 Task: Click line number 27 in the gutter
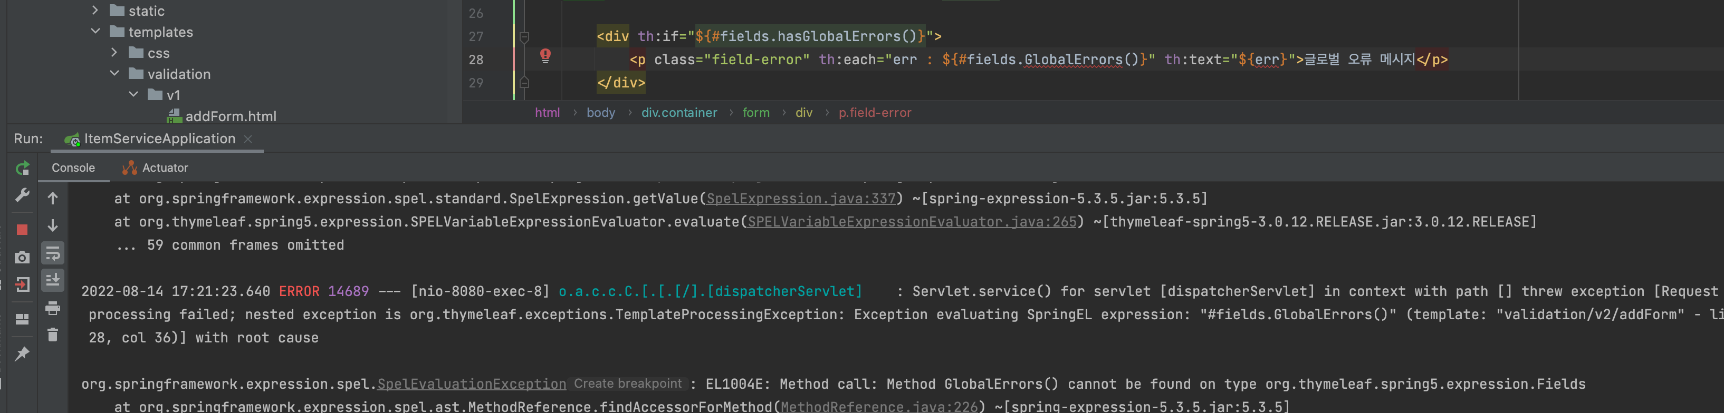pos(475,36)
